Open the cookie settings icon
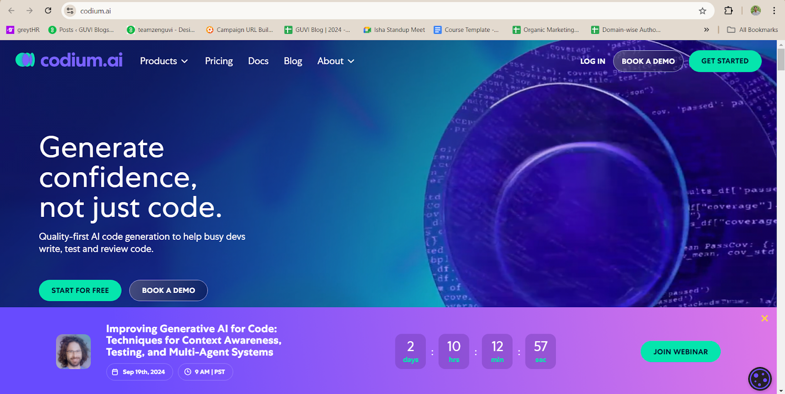 (760, 379)
